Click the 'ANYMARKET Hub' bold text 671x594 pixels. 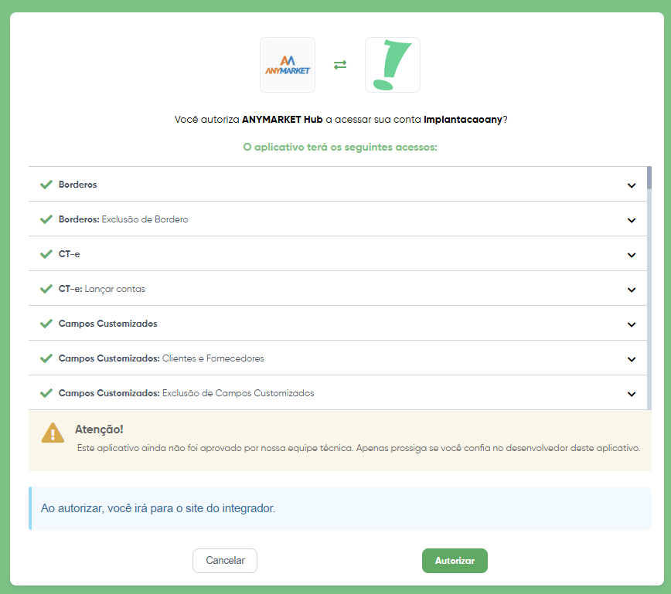coord(282,119)
